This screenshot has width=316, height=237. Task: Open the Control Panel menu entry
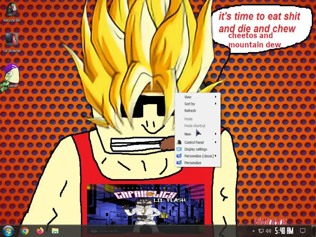click(198, 143)
